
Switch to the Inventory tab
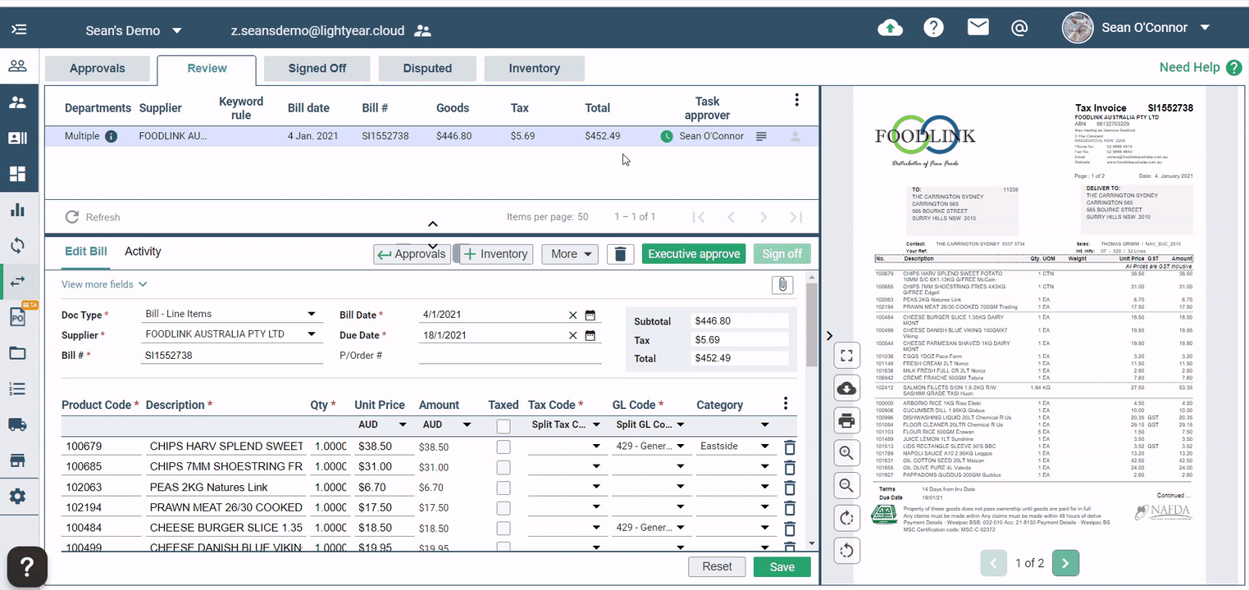(534, 69)
